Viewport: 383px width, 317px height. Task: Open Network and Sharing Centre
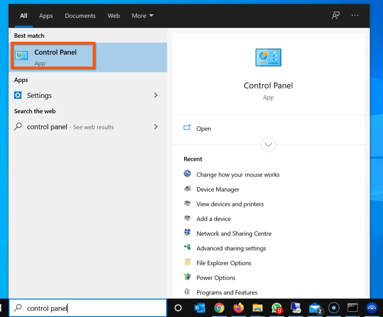[x=234, y=233]
